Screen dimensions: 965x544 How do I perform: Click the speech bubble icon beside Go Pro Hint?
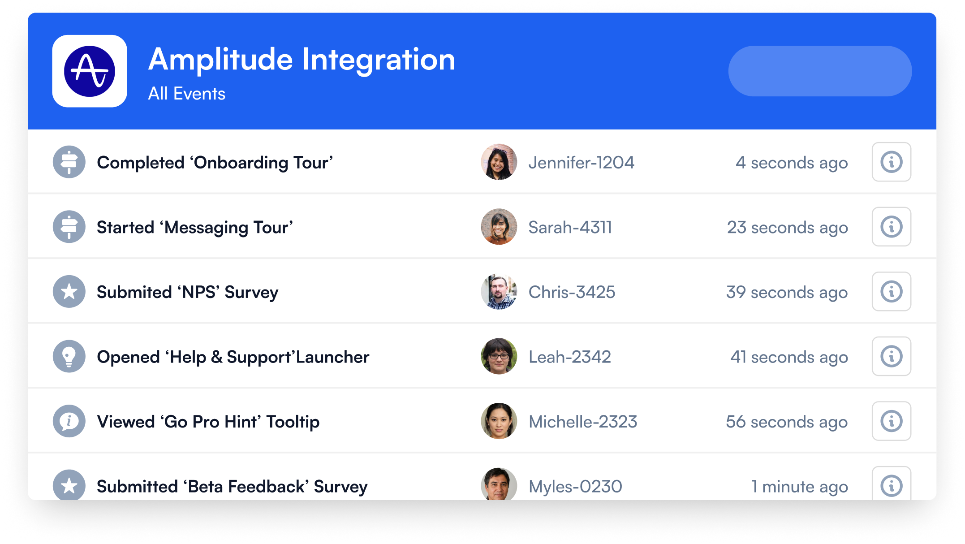[x=69, y=421]
